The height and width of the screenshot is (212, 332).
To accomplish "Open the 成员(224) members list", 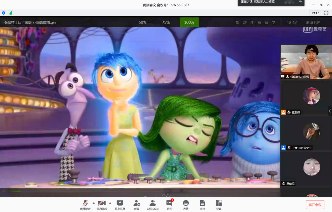I will pyautogui.click(x=153, y=205).
